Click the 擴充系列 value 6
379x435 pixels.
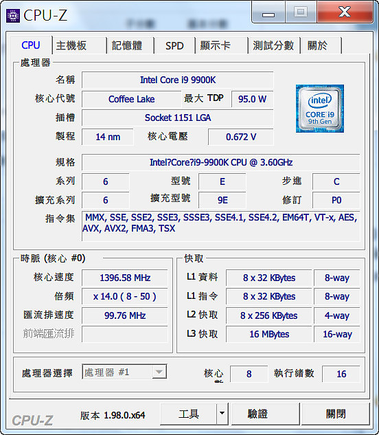coord(105,200)
